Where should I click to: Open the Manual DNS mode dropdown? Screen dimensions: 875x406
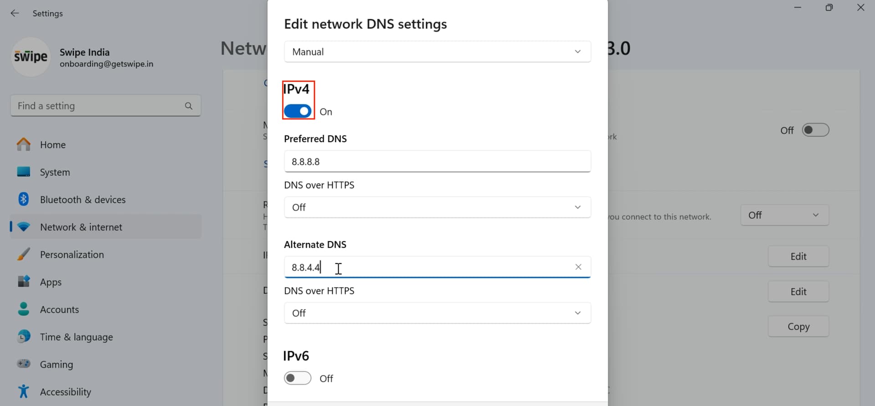[x=437, y=51]
